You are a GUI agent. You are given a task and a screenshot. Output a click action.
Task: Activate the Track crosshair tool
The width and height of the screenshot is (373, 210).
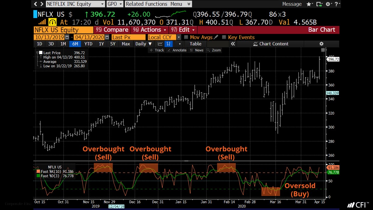tap(157, 50)
